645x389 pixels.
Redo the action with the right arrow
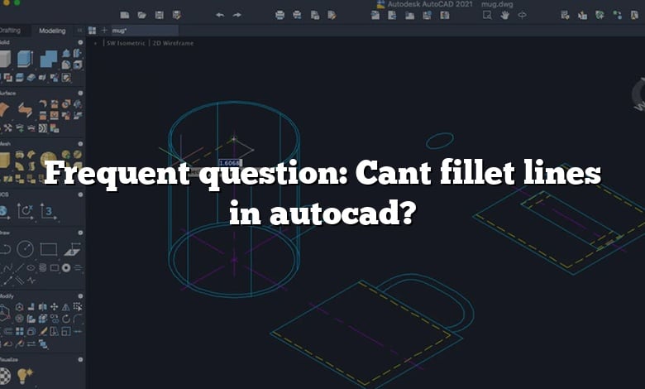pyautogui.click(x=237, y=15)
